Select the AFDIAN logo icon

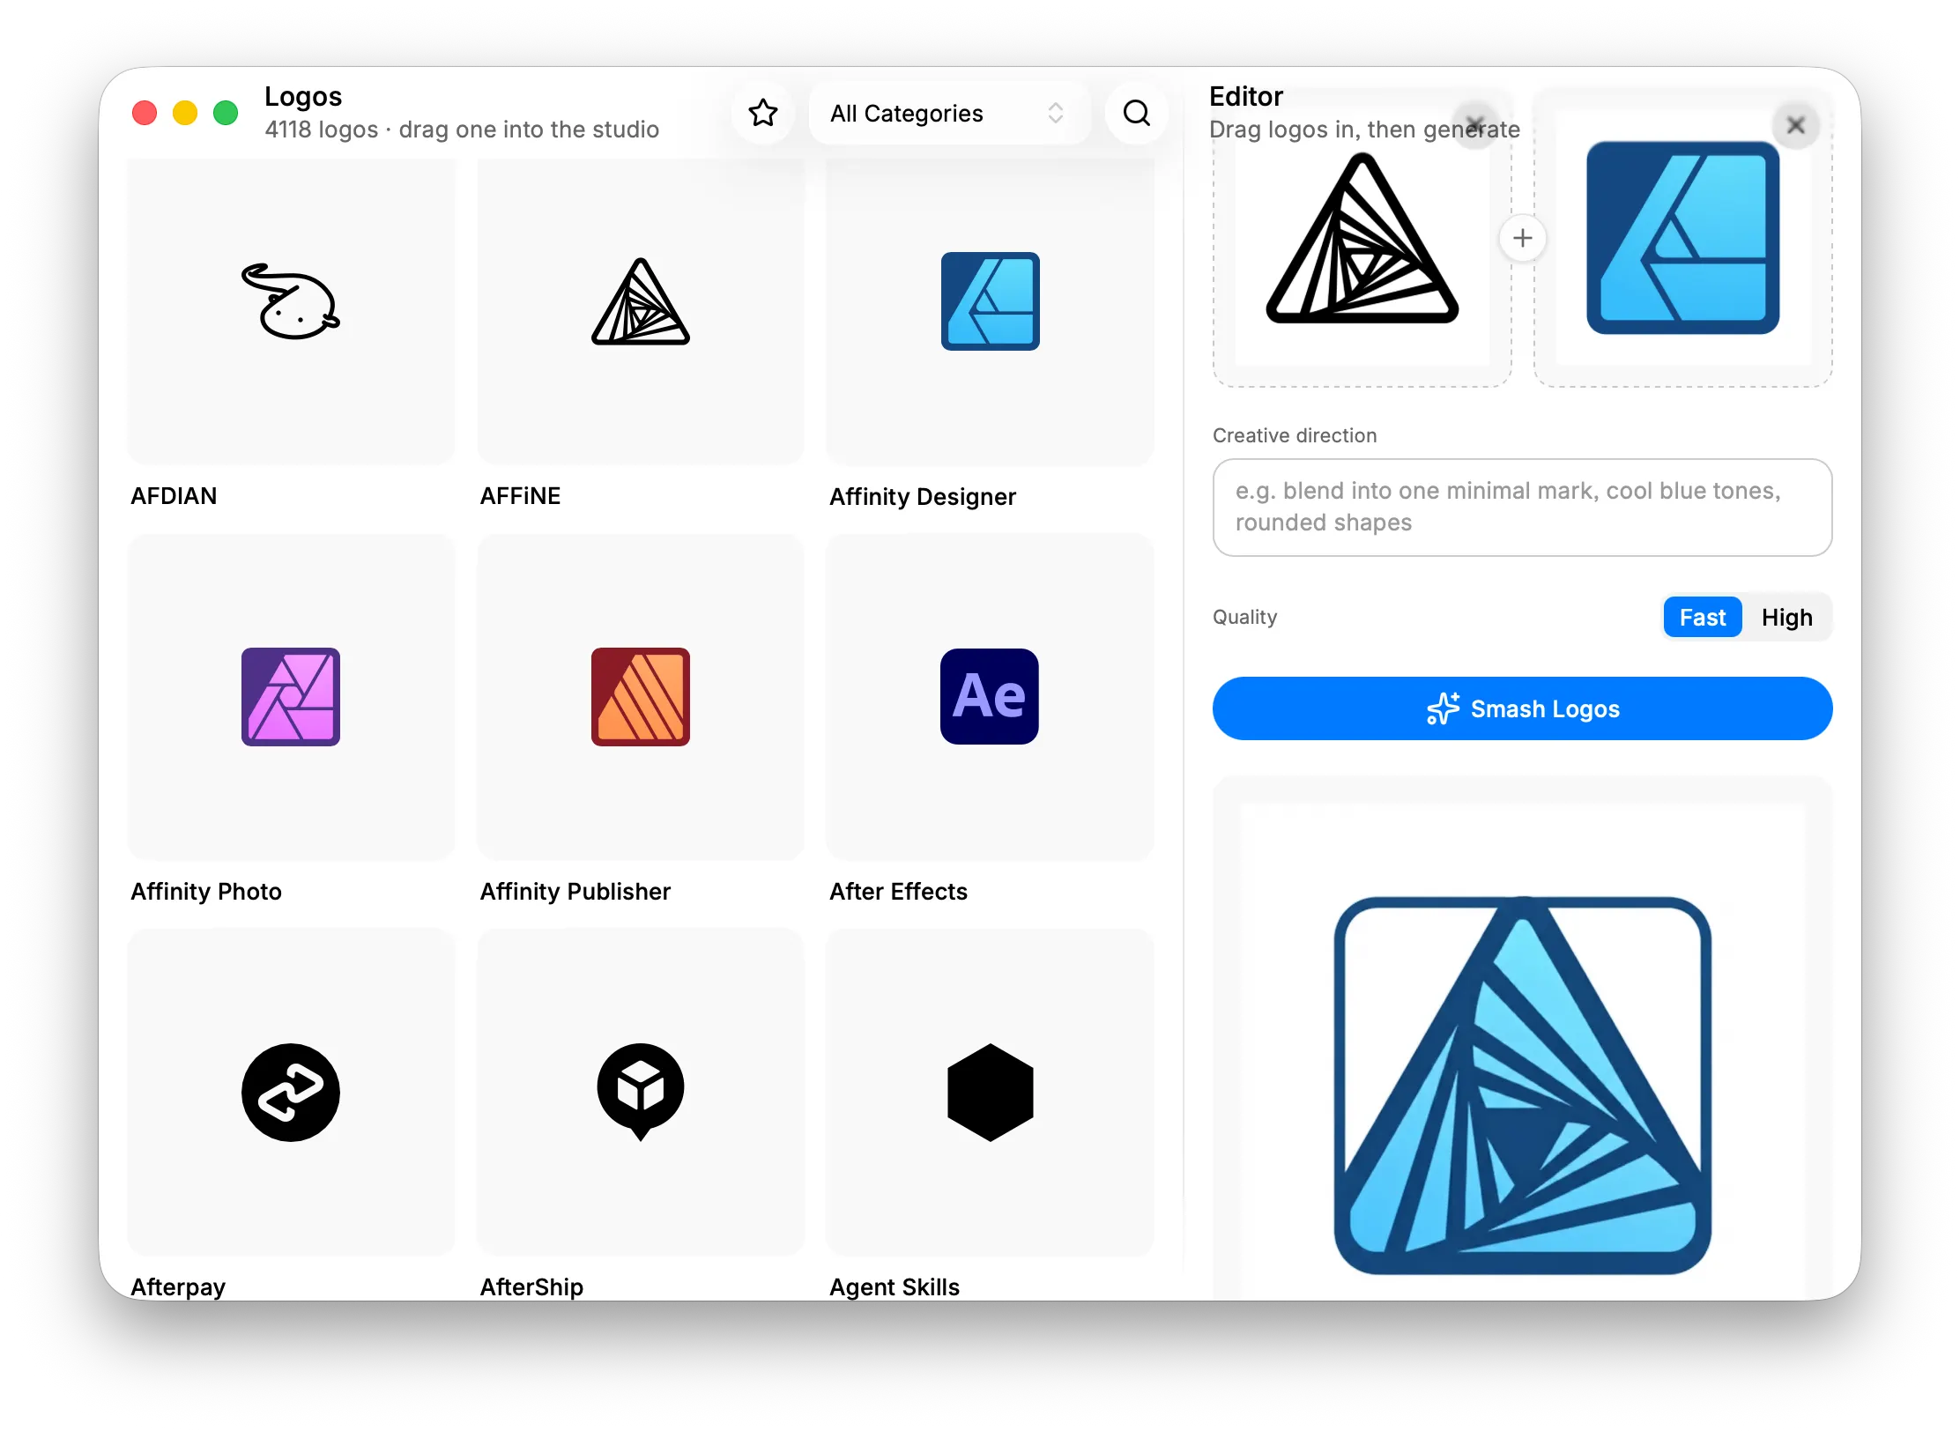[x=291, y=301]
